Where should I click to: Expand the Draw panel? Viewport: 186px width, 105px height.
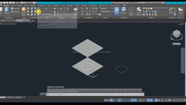tap(47, 17)
